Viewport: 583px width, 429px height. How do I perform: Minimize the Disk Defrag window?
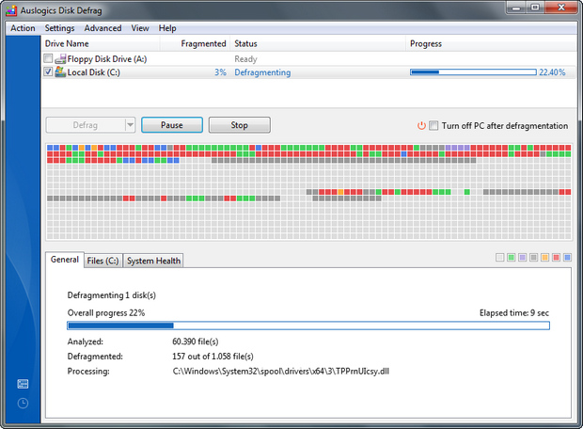516,8
